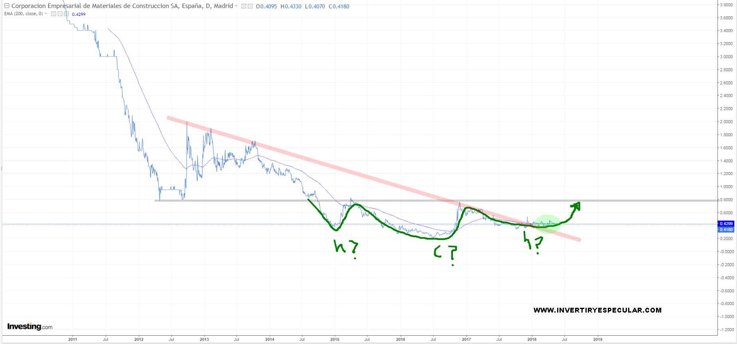The width and height of the screenshot is (737, 344).
Task: Click the WWW.INVERTIRYESPECULAR.COM watermark text
Action: (x=597, y=310)
